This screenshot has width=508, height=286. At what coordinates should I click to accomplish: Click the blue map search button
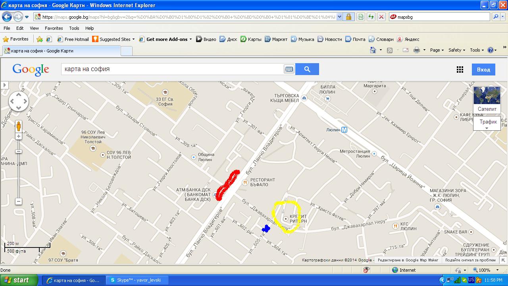pyautogui.click(x=307, y=69)
